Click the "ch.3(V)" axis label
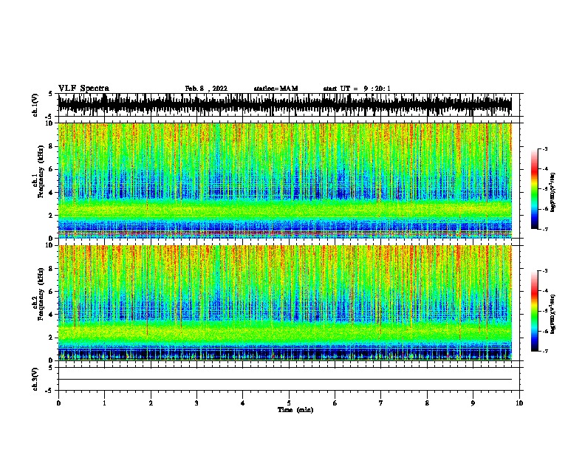 coord(35,379)
